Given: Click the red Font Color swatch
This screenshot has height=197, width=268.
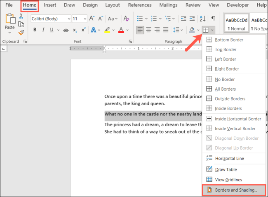Looking at the screenshot, I should (x=121, y=30).
